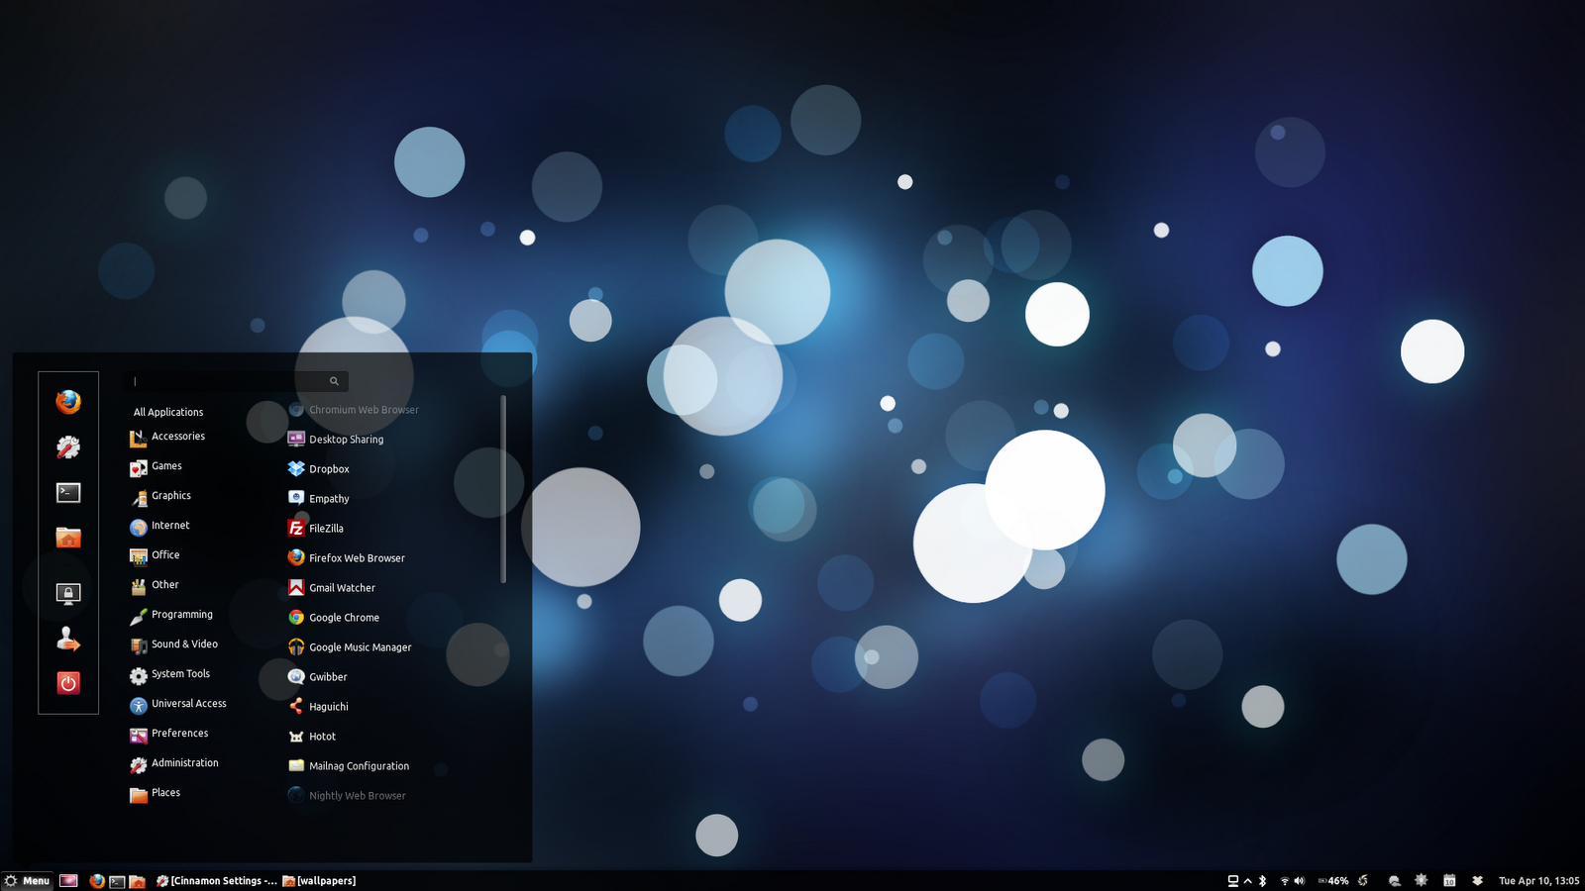Open the home folder from the menu sidebar
Image resolution: width=1585 pixels, height=891 pixels.
tap(67, 538)
